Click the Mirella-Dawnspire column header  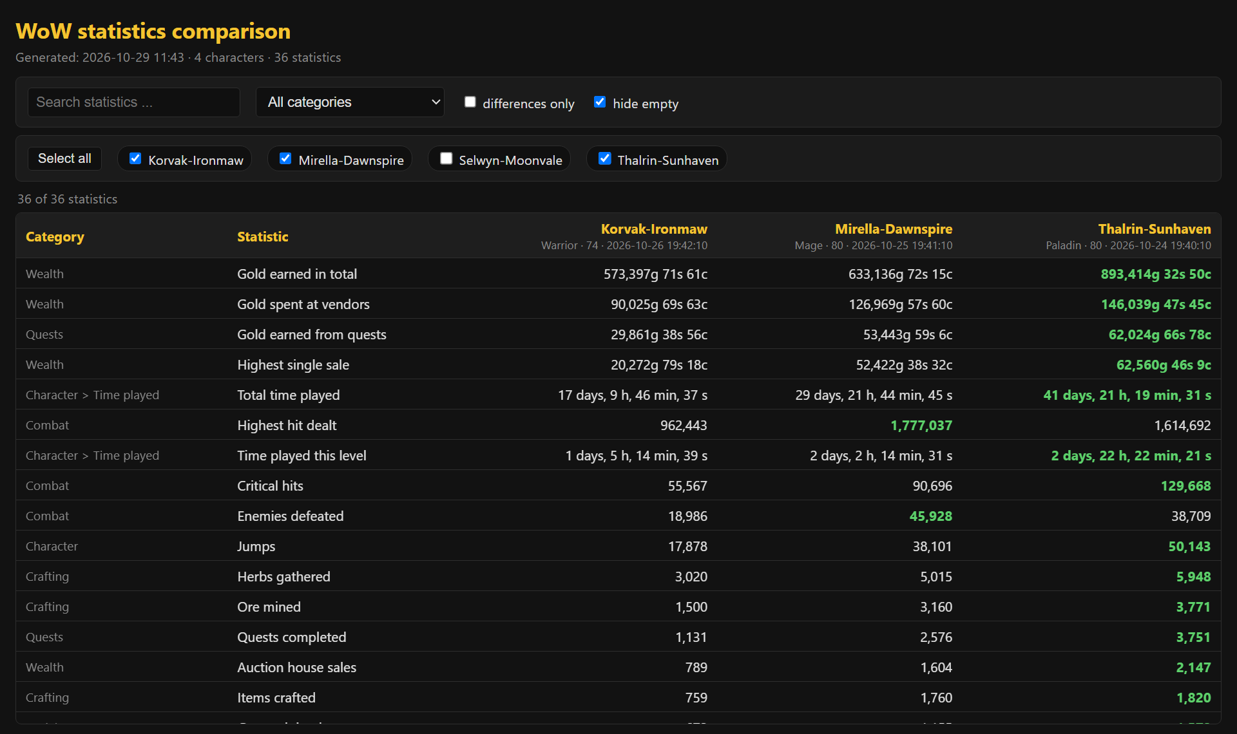(894, 229)
